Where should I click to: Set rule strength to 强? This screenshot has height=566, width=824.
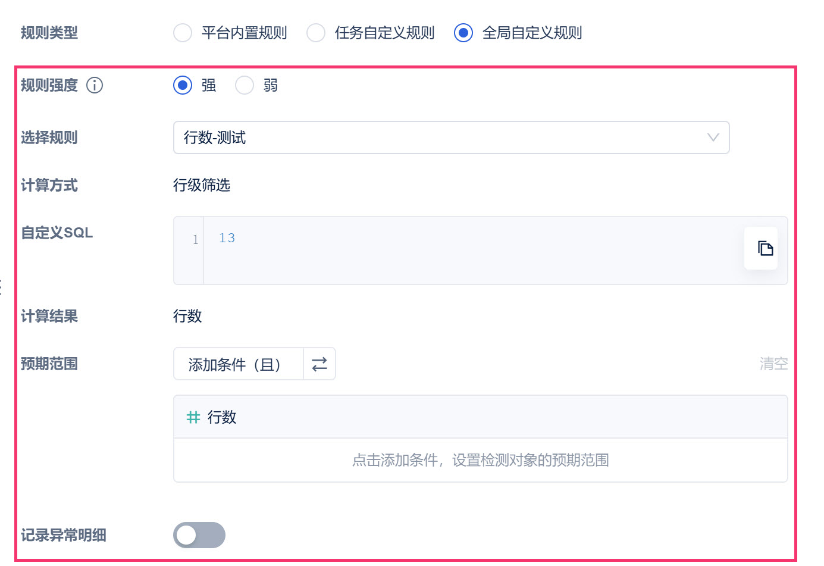click(183, 86)
